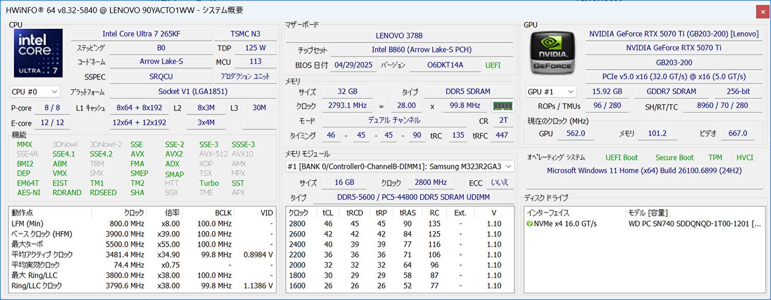The width and height of the screenshot is (771, 300).
Task: Click the production unit button next to SSPEC
Action: pyautogui.click(x=245, y=77)
